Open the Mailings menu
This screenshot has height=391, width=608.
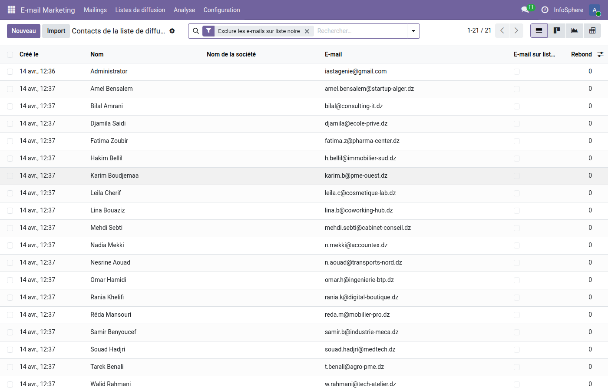click(95, 10)
